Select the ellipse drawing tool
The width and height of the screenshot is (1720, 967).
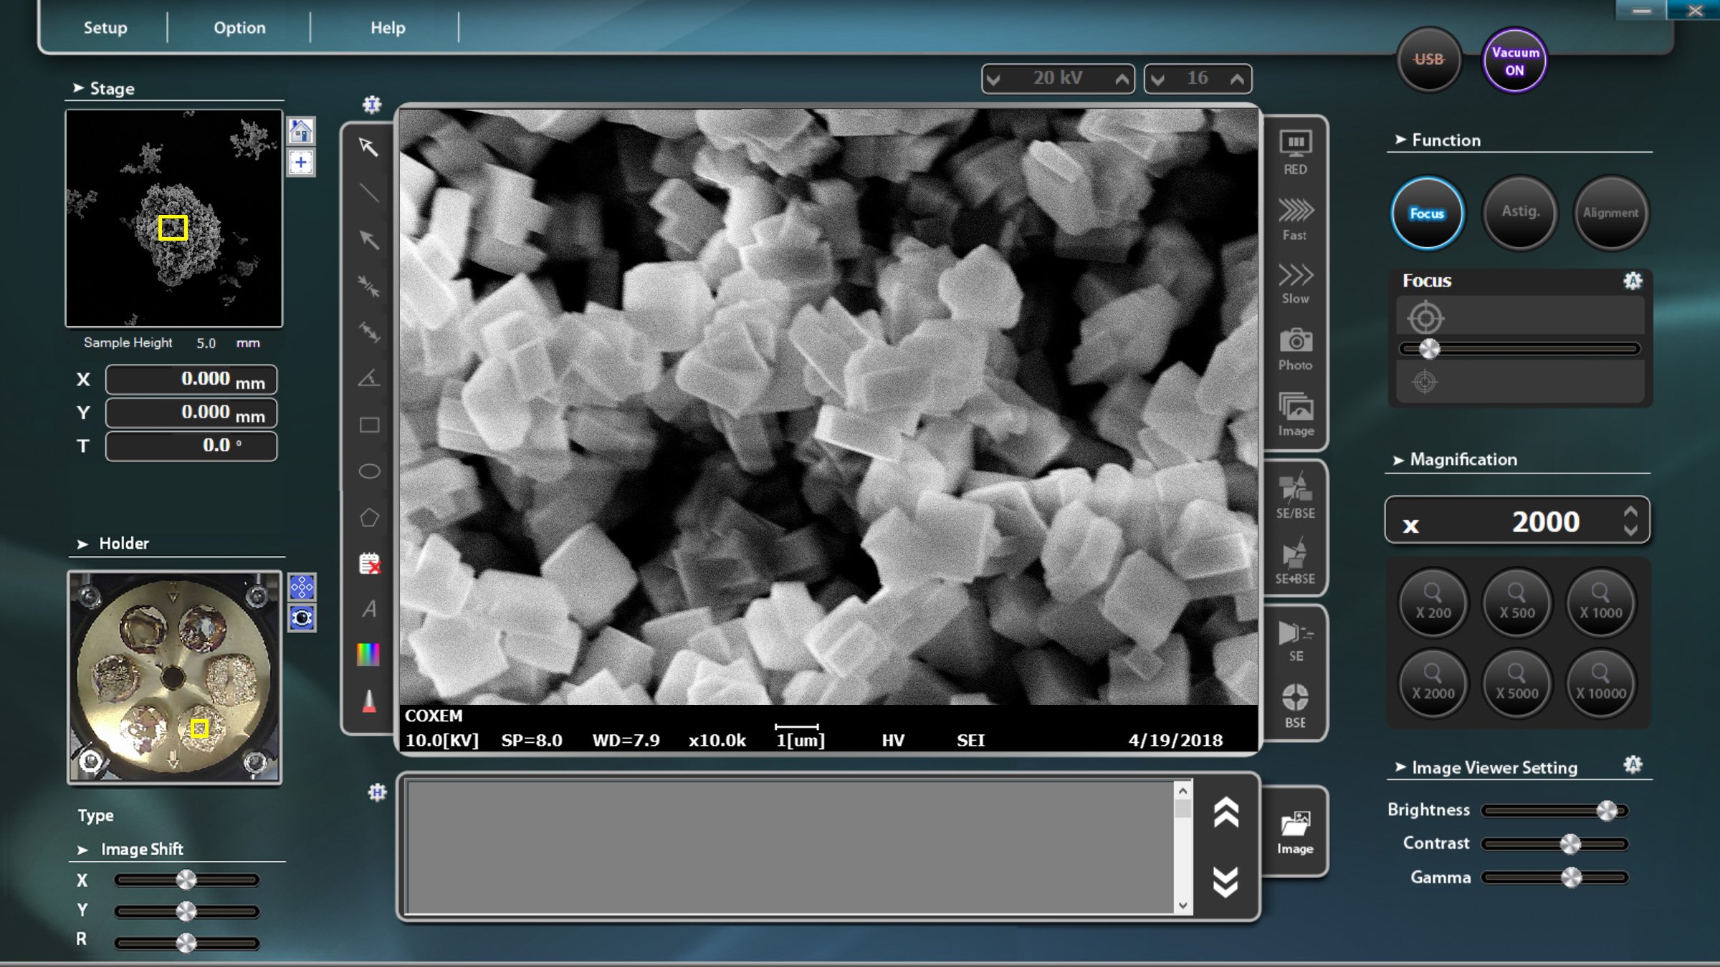tap(369, 471)
